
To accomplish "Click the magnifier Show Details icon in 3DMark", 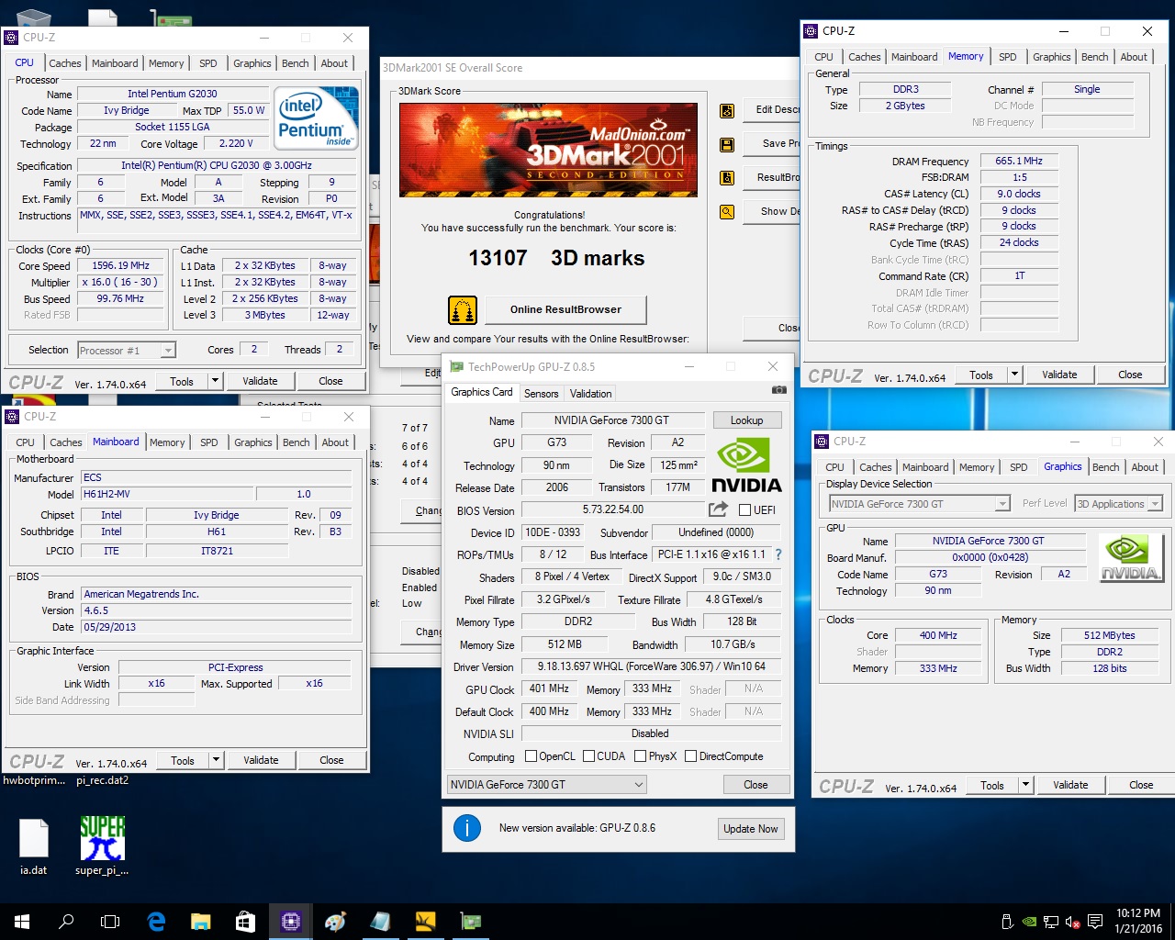I will point(727,212).
